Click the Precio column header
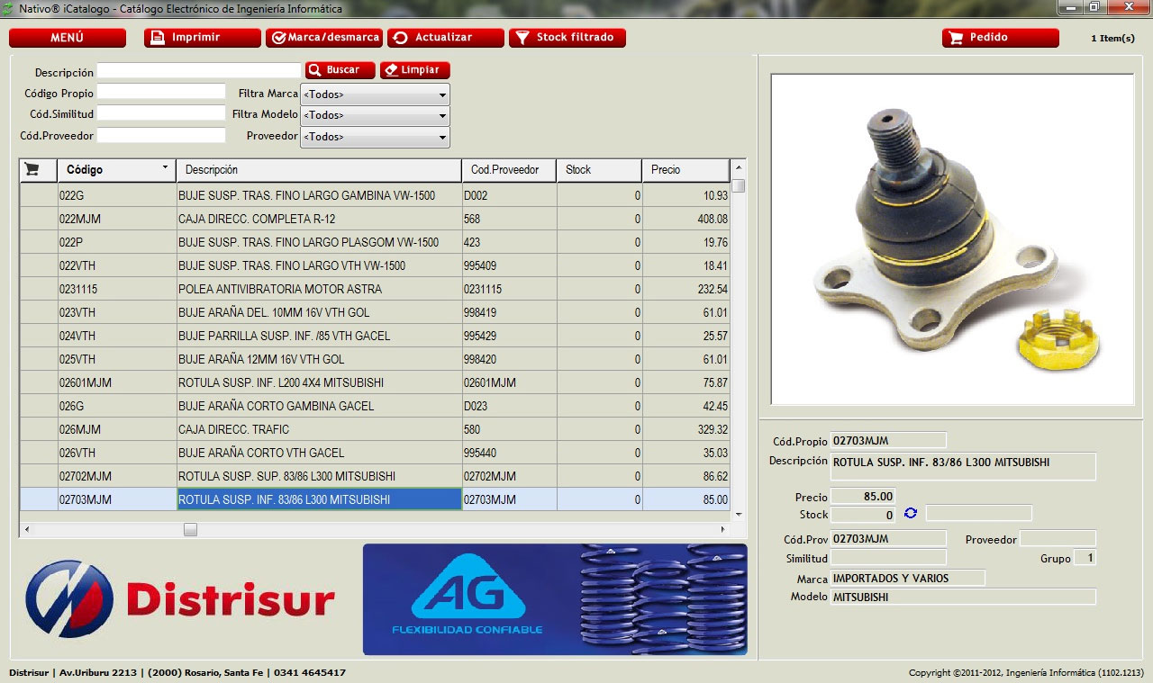 pos(685,170)
